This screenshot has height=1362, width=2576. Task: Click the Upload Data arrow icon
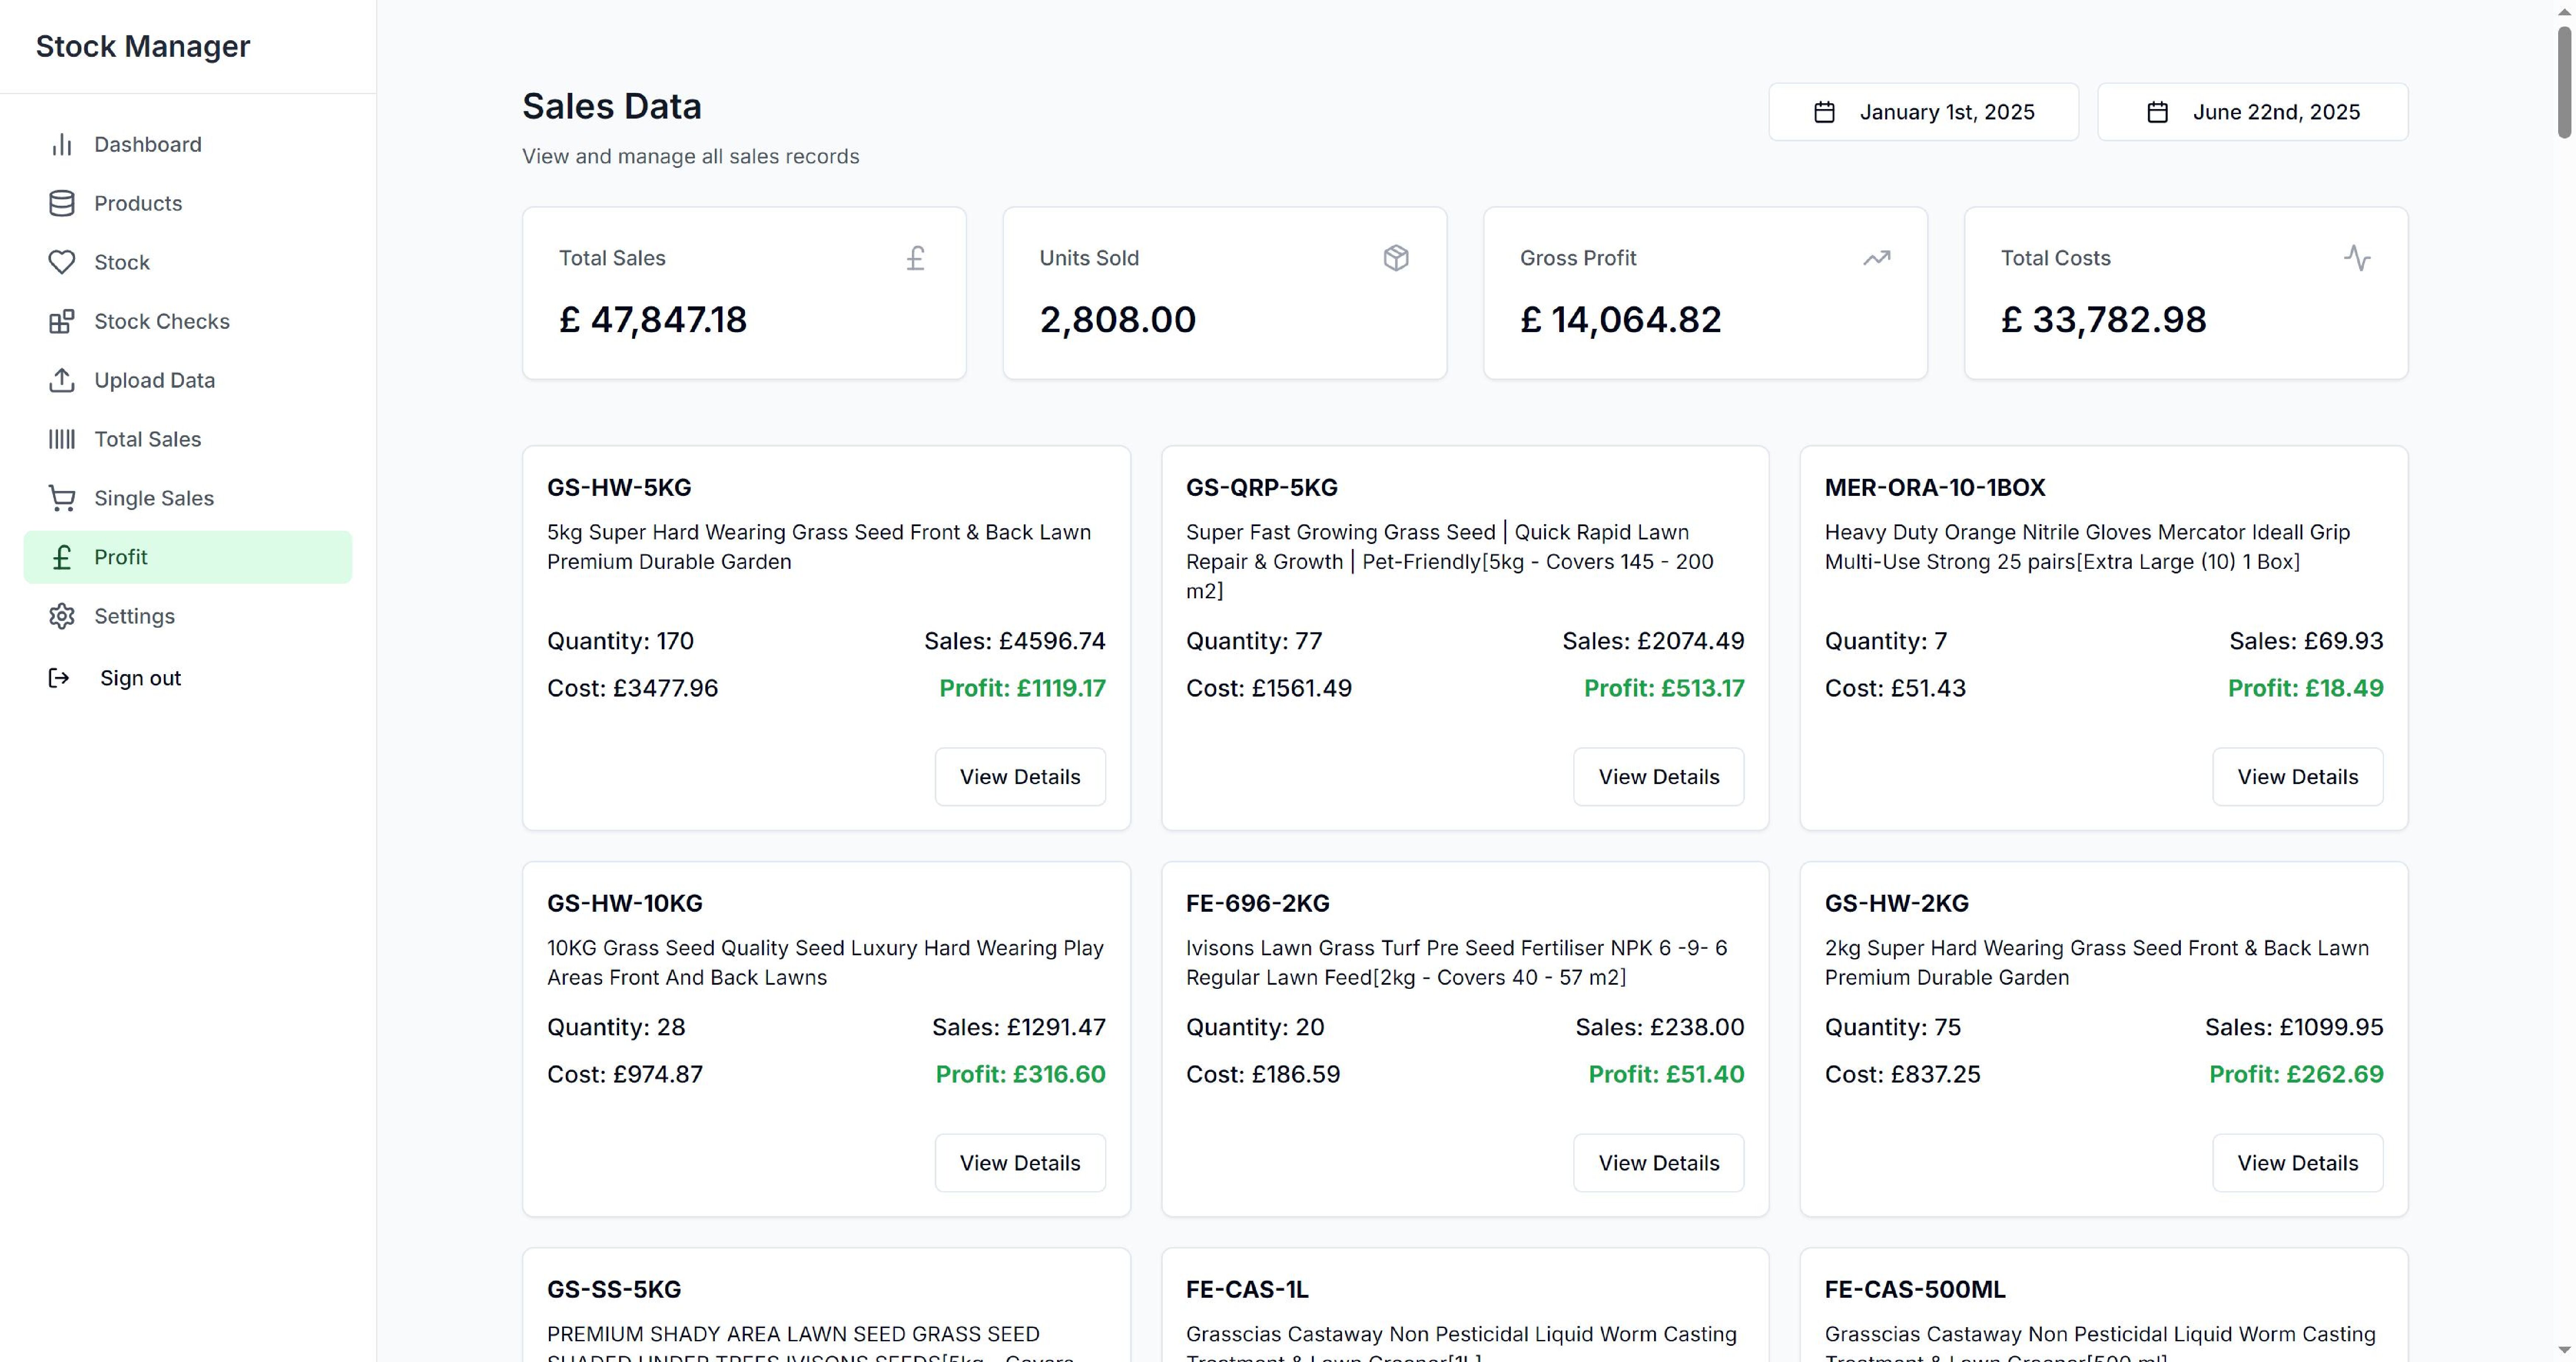tap(62, 380)
